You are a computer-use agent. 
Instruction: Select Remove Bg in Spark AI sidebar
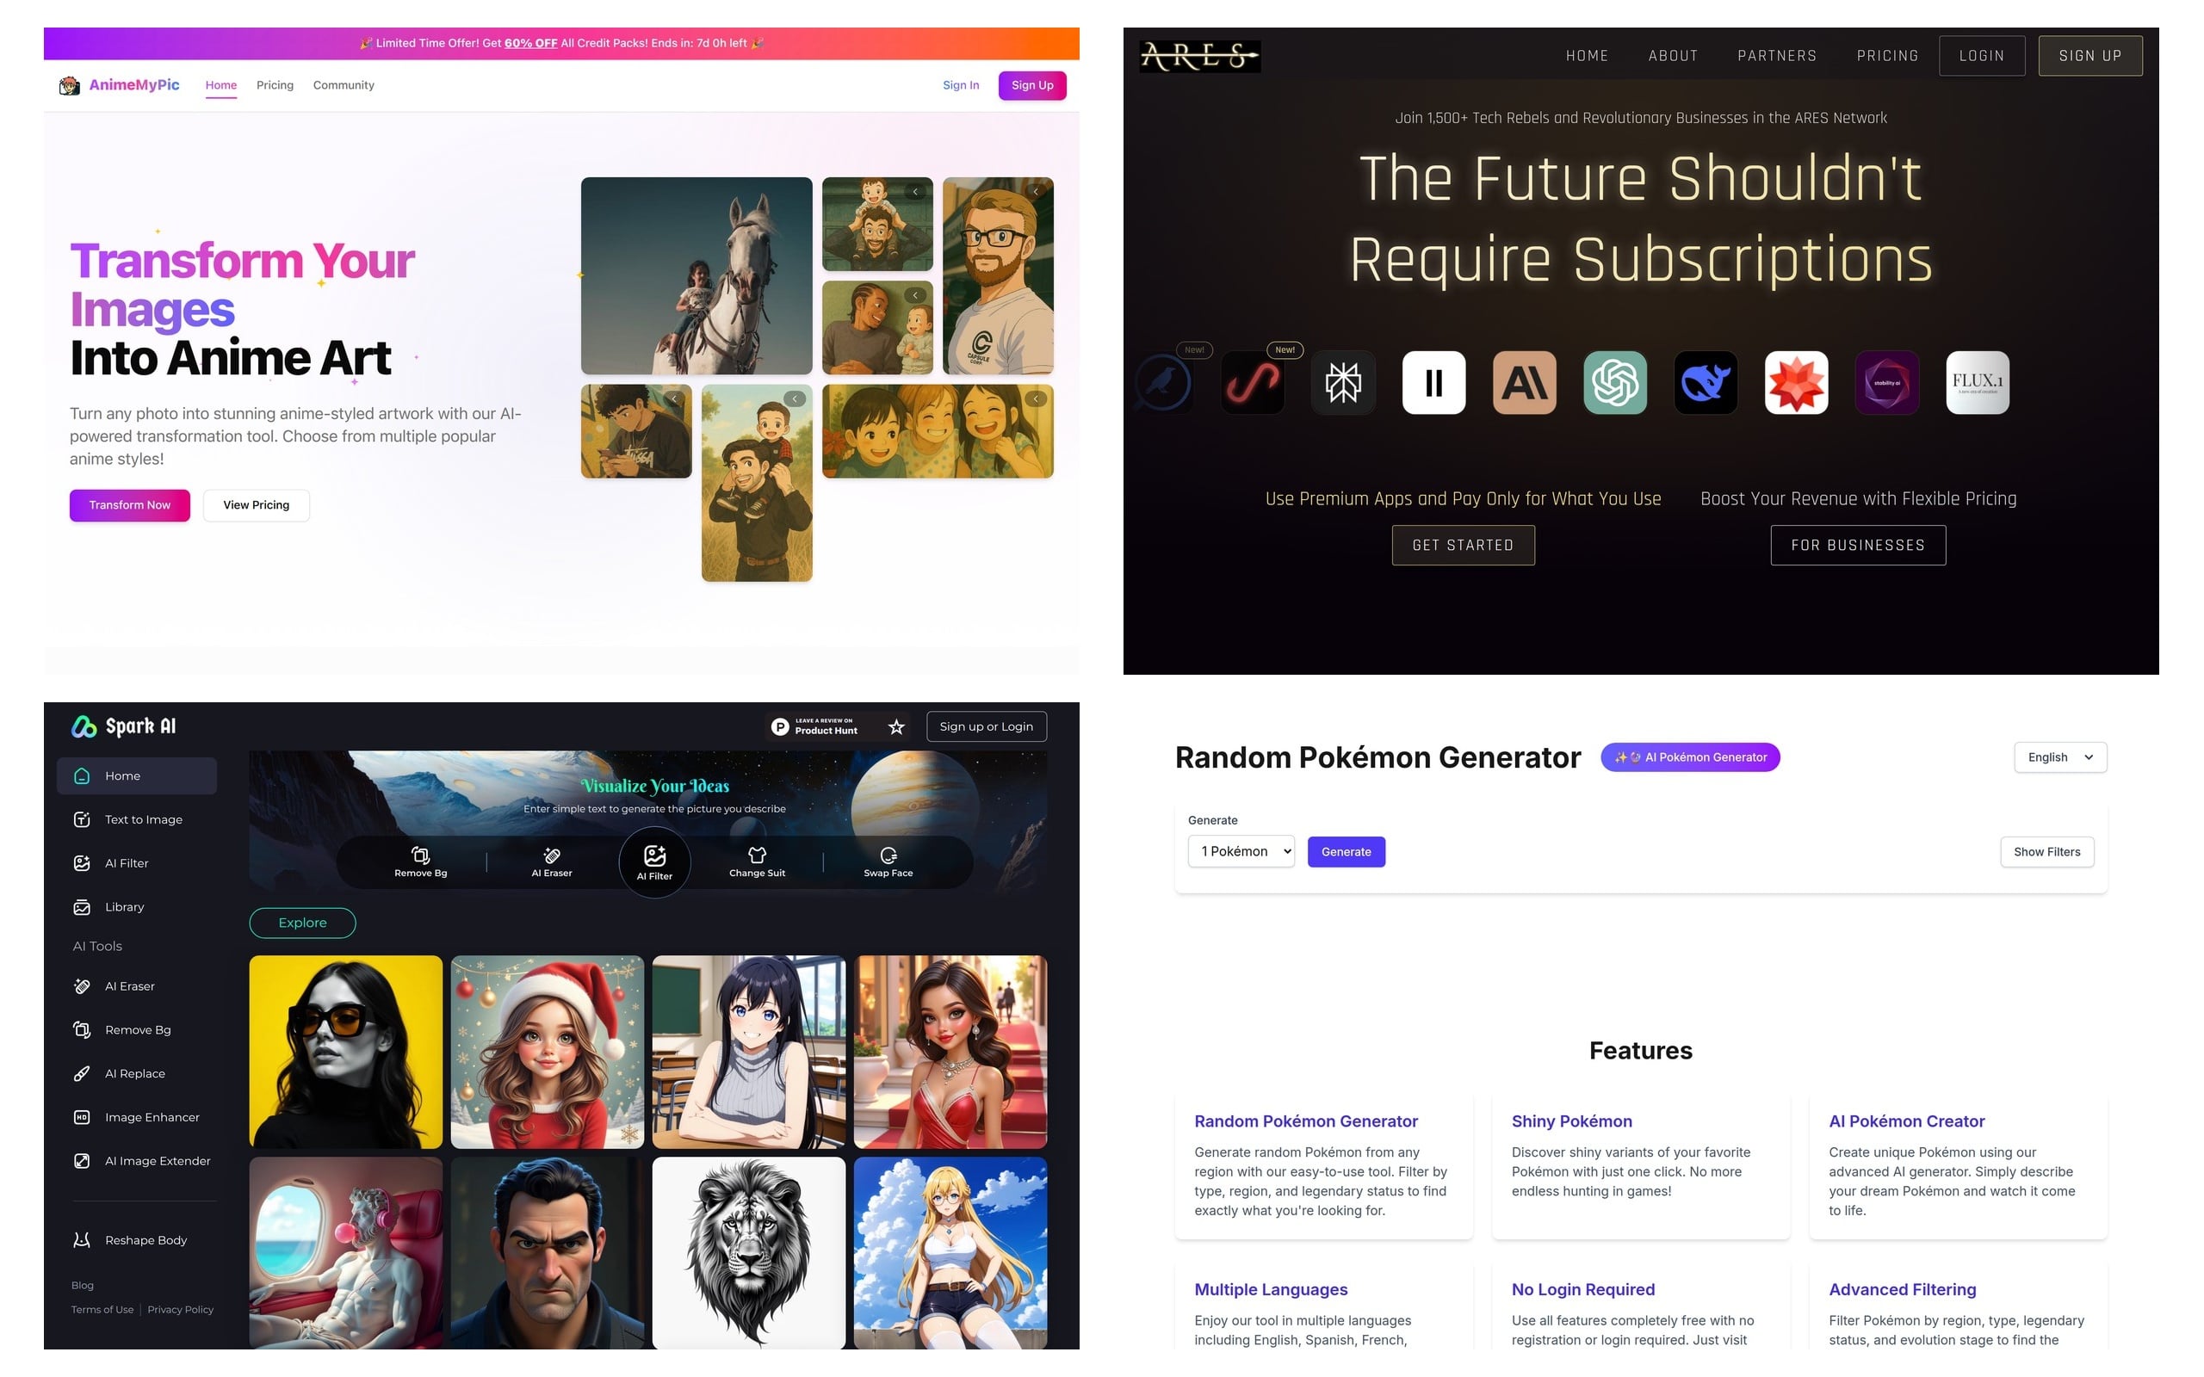tap(137, 1030)
